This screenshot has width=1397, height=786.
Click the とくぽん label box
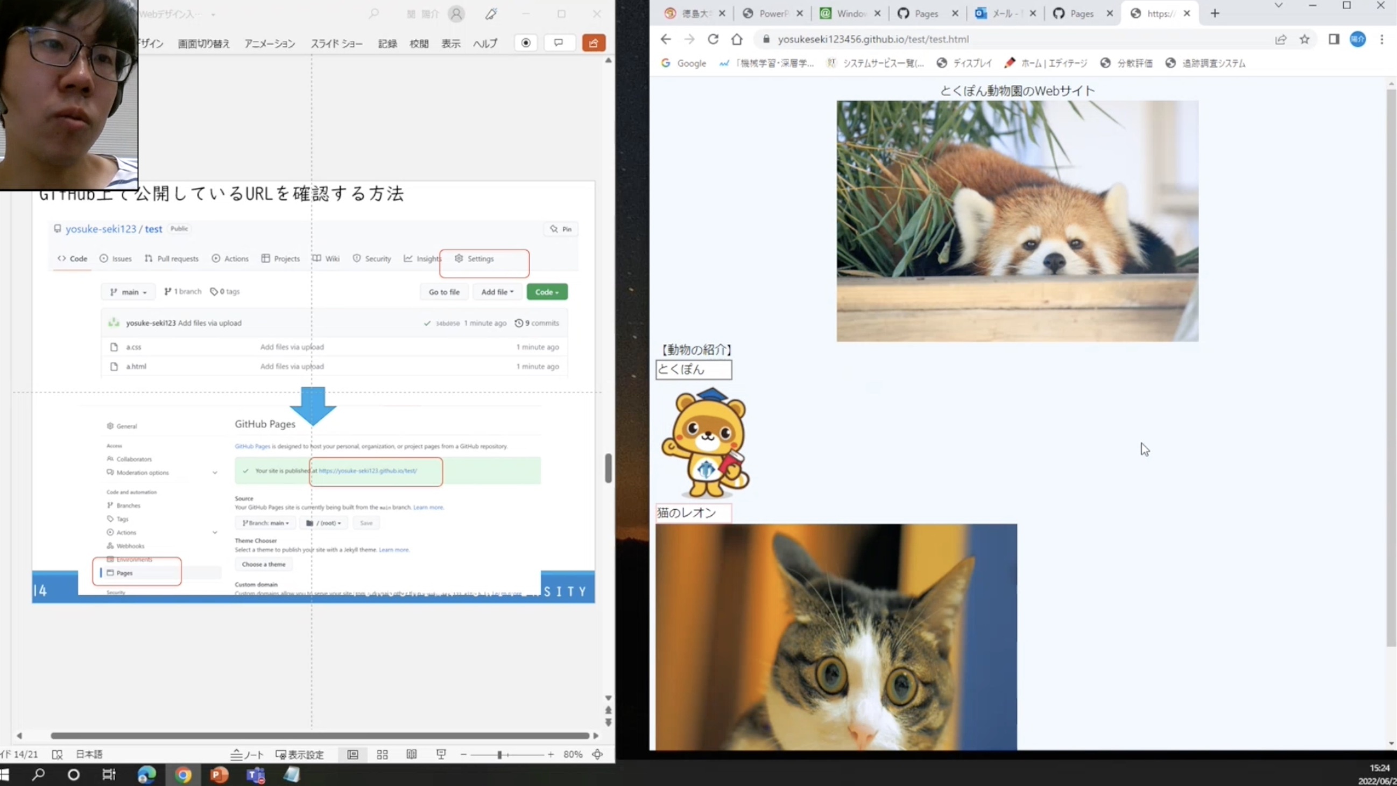click(x=694, y=369)
